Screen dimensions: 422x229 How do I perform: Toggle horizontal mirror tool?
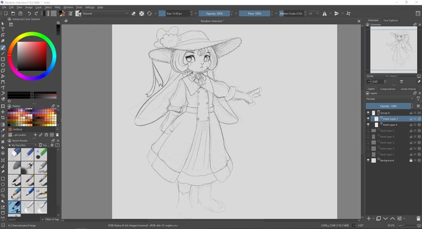325,14
